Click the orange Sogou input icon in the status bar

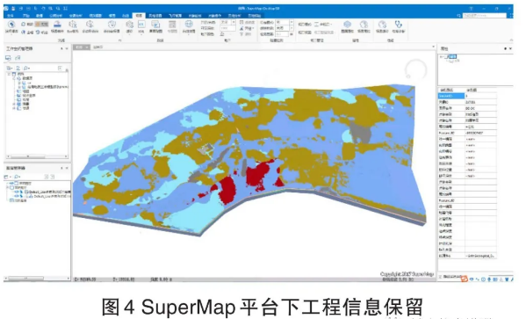465,279
